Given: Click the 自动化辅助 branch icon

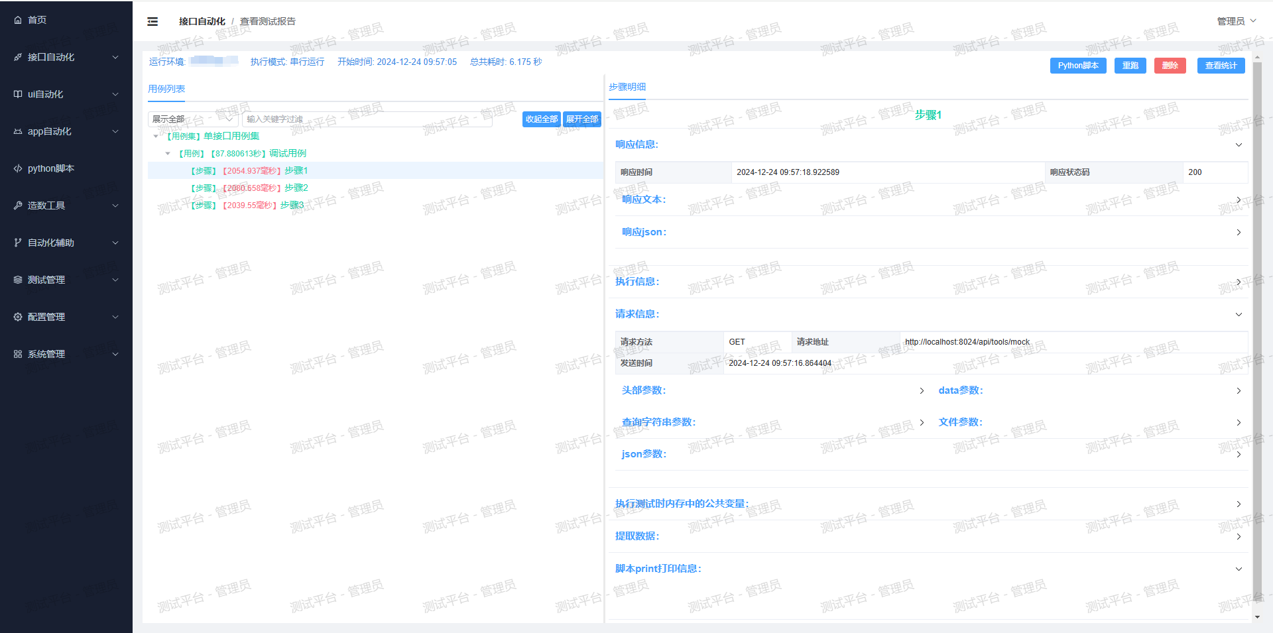Looking at the screenshot, I should [x=18, y=243].
